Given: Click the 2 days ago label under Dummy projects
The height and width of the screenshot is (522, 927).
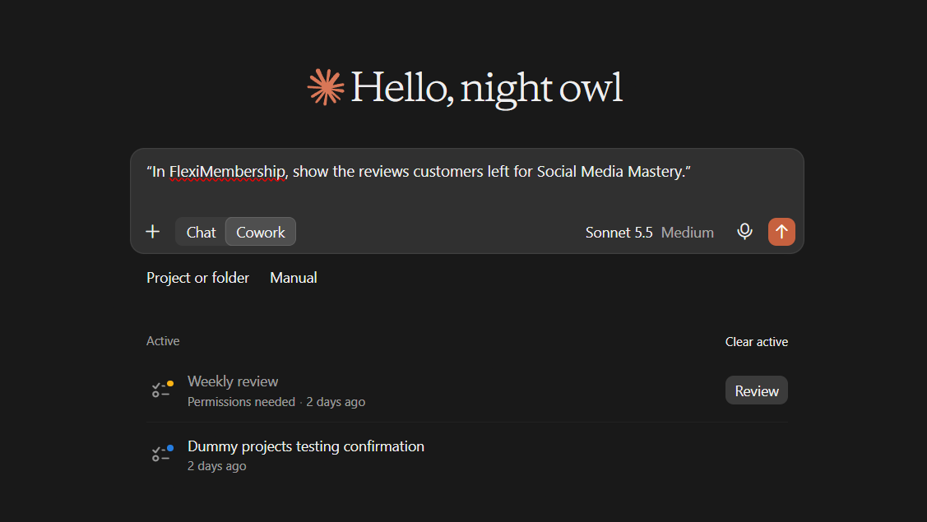Looking at the screenshot, I should (216, 466).
